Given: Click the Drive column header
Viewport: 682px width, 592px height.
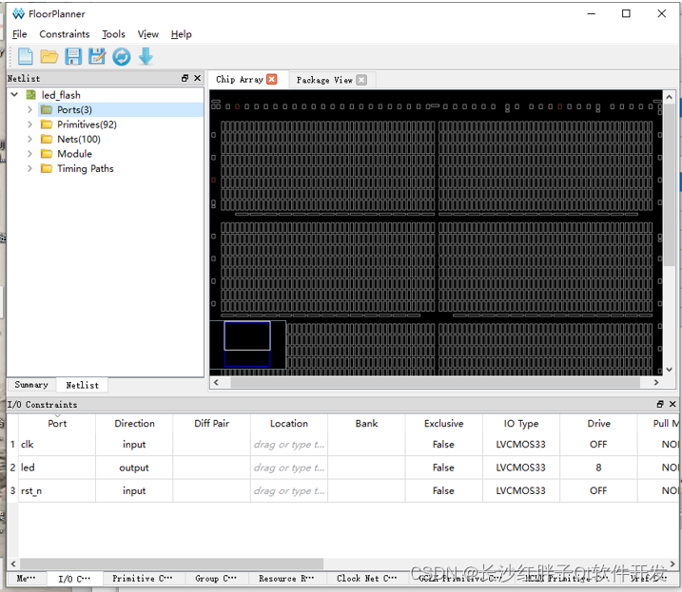Looking at the screenshot, I should point(599,424).
